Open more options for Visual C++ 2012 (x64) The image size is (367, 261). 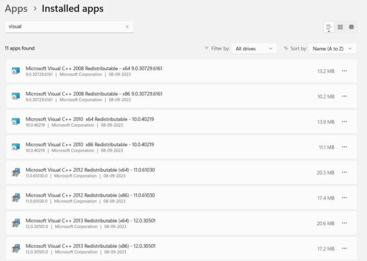coord(345,173)
